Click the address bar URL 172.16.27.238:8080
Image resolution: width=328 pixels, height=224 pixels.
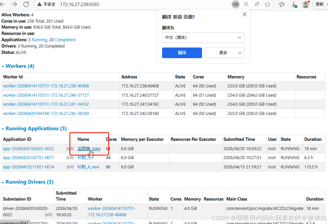click(80, 4)
